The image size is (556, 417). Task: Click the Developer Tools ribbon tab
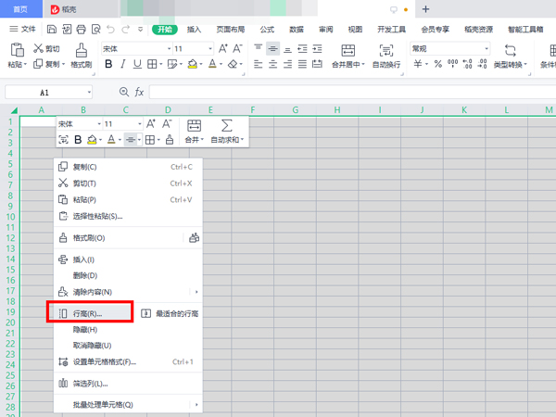pos(391,30)
